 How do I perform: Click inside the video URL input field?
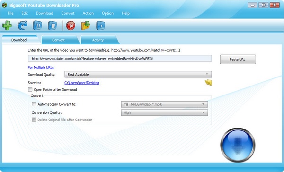(120, 59)
